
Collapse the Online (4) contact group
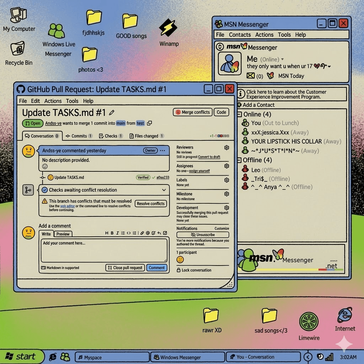[240, 114]
